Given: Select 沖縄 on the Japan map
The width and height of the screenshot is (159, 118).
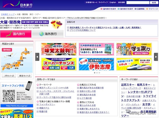Looking at the screenshot, I should click(10, 56).
